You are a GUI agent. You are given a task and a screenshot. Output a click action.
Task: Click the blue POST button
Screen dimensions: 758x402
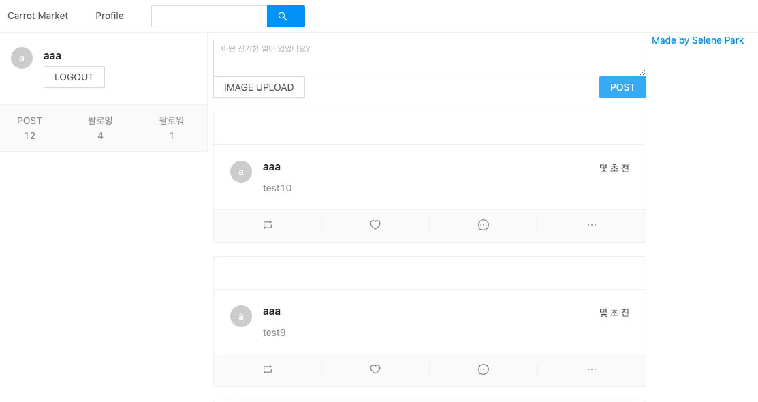(622, 87)
